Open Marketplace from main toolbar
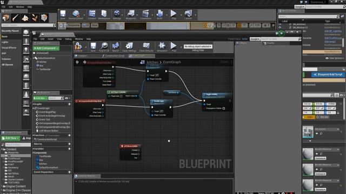 104,15
